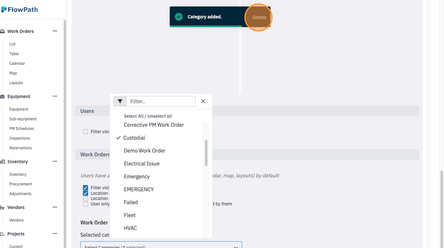Open Work Orders List view
Screen dimensions: 444x248
pos(12,44)
